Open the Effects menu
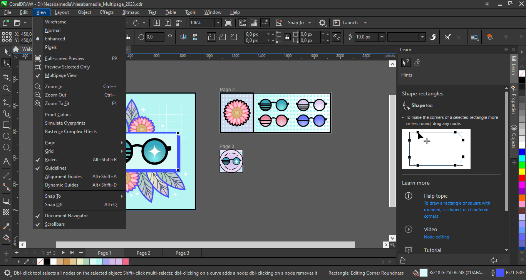 click(107, 12)
